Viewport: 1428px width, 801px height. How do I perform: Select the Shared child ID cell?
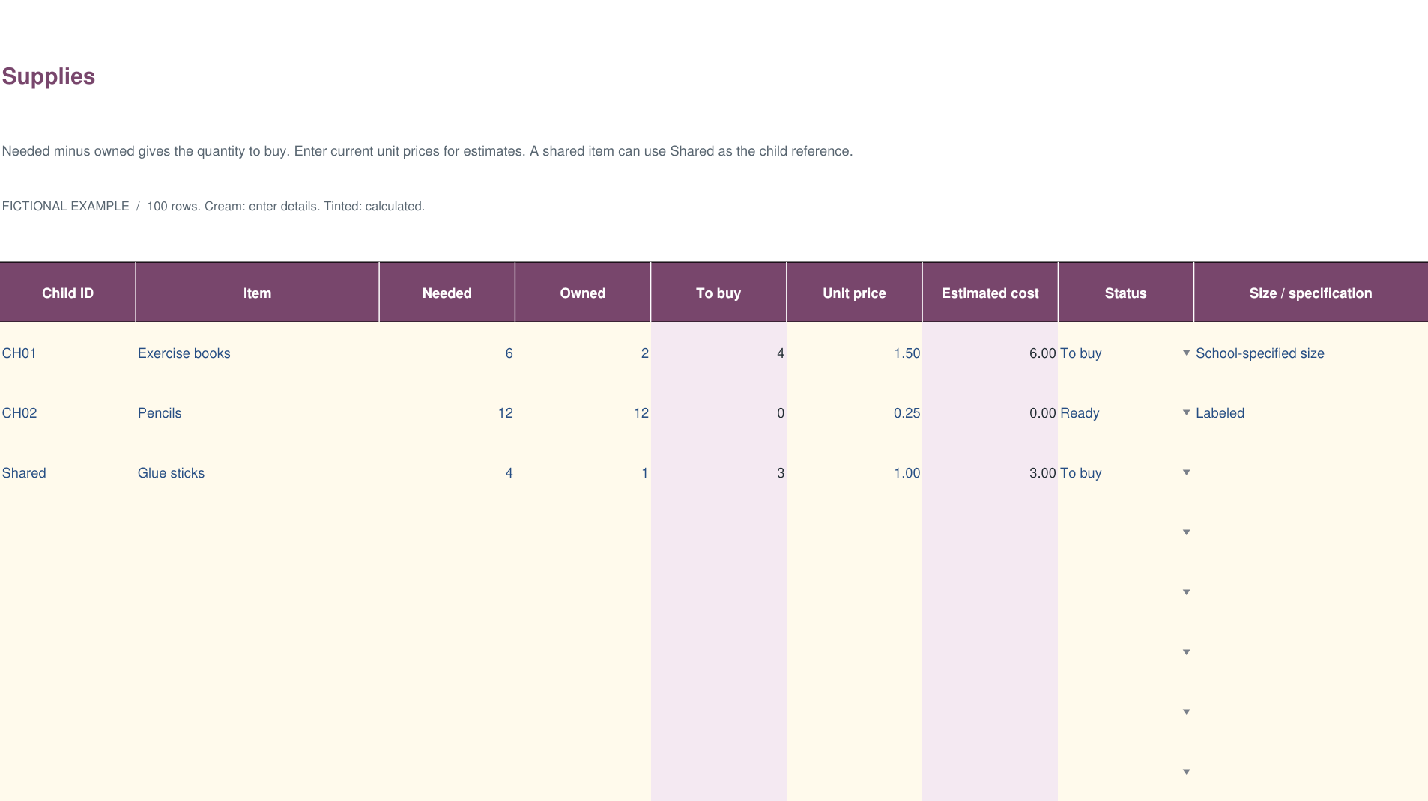(x=67, y=472)
